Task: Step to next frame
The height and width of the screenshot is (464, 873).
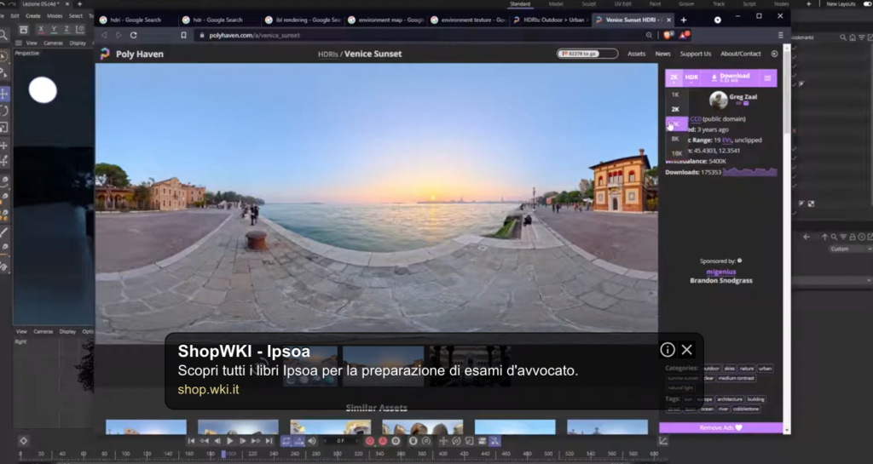Action: 243,441
